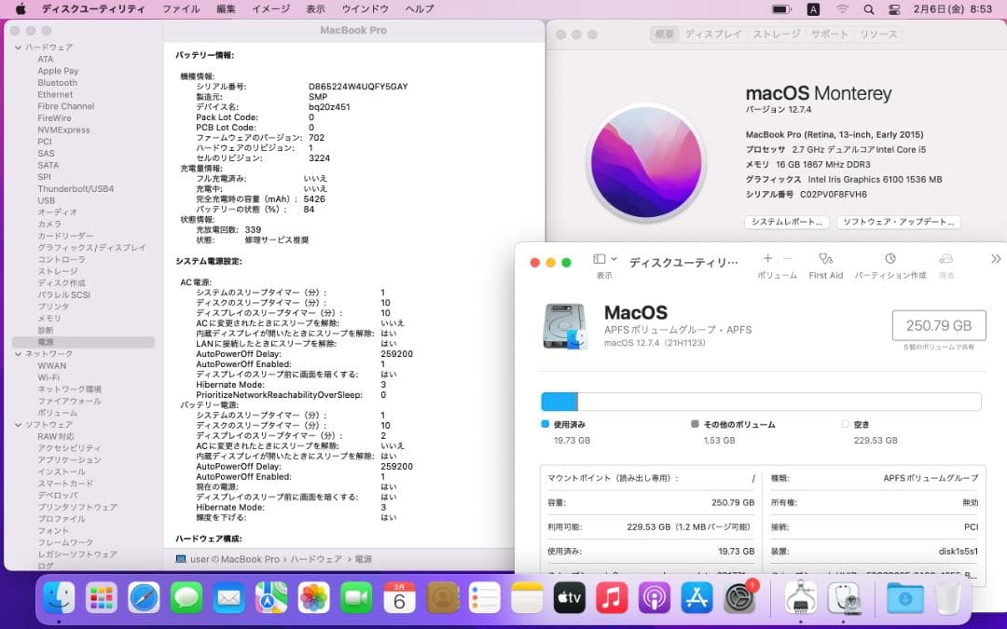Collapse the ハードウェア section in System Information
This screenshot has height=629, width=1007.
[16, 46]
